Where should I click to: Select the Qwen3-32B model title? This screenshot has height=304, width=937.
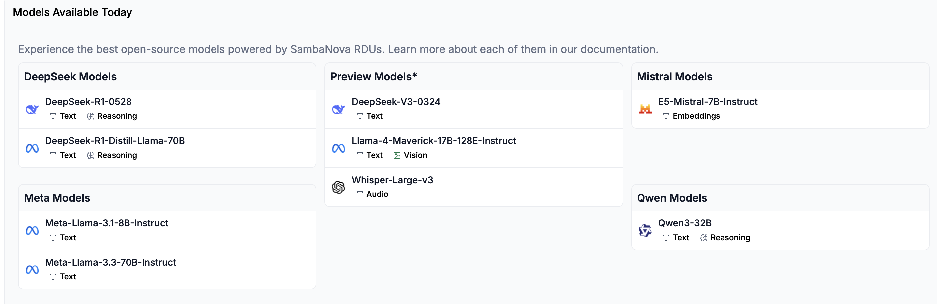click(x=685, y=223)
